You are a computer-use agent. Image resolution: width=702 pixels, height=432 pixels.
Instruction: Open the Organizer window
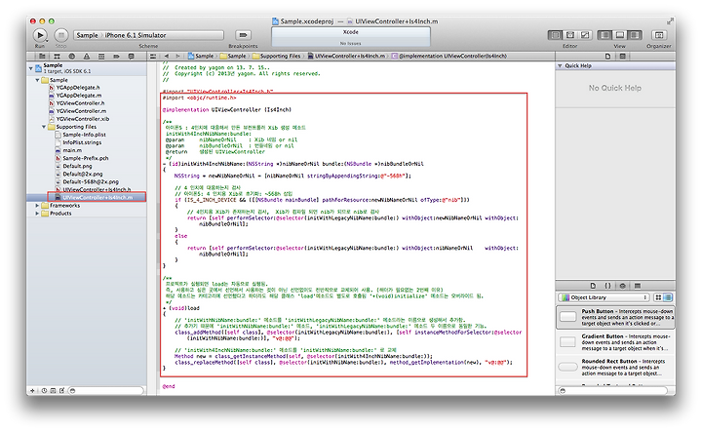pos(658,35)
